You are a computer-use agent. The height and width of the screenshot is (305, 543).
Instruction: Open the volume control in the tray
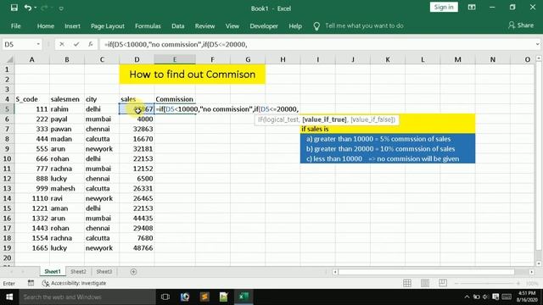pyautogui.click(x=485, y=297)
